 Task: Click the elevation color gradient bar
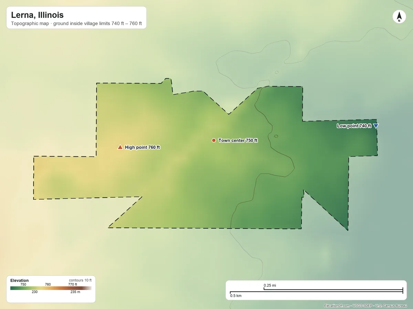[51, 288]
